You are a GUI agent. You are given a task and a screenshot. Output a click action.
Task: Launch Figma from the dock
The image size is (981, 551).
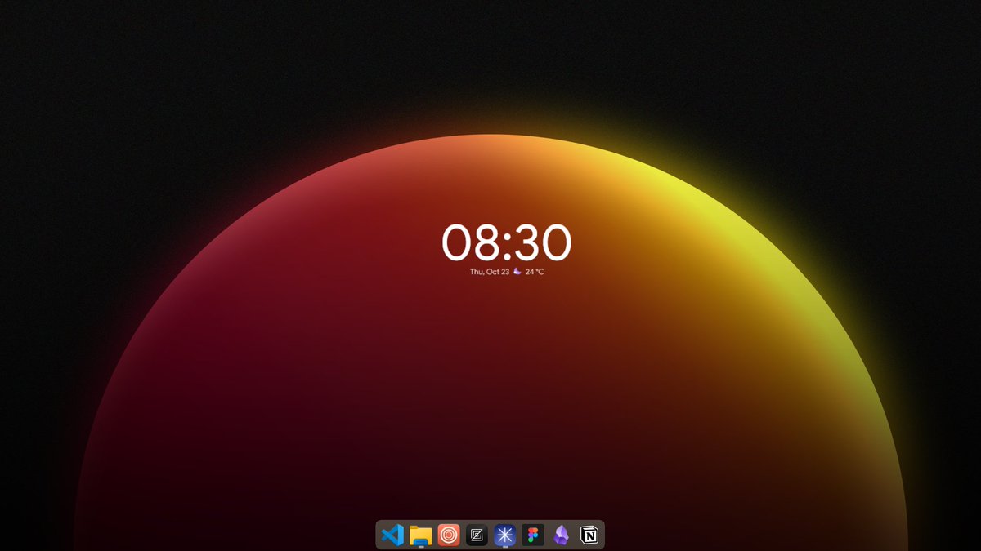point(533,535)
